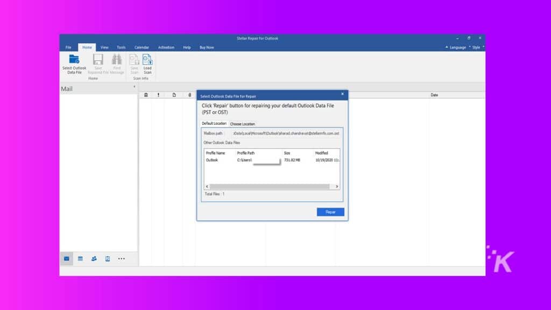The height and width of the screenshot is (310, 551).
Task: Switch to Calendar ribbon tab
Action: point(142,47)
